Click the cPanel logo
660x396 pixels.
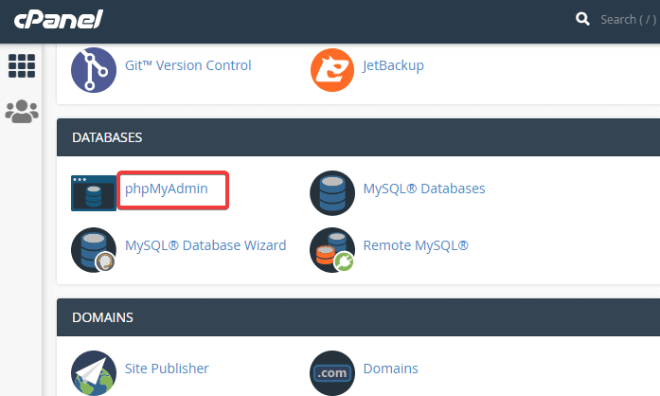[58, 19]
